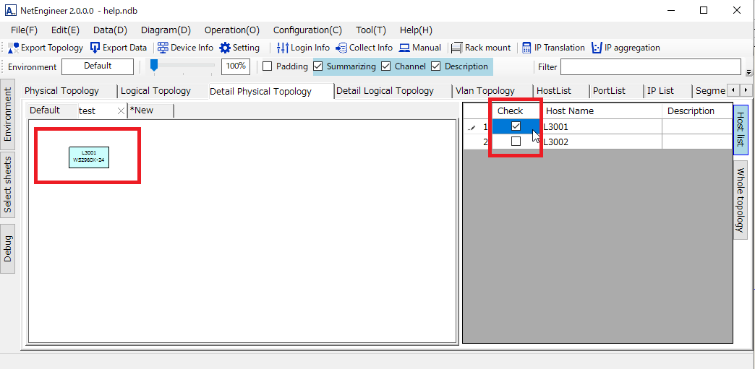The width and height of the screenshot is (755, 369).
Task: Open the Whole topology side panel
Action: coord(740,199)
